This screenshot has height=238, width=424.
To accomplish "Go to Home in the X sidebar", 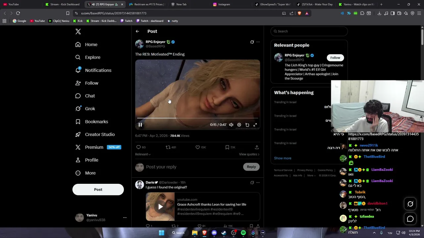I will click(x=86, y=45).
